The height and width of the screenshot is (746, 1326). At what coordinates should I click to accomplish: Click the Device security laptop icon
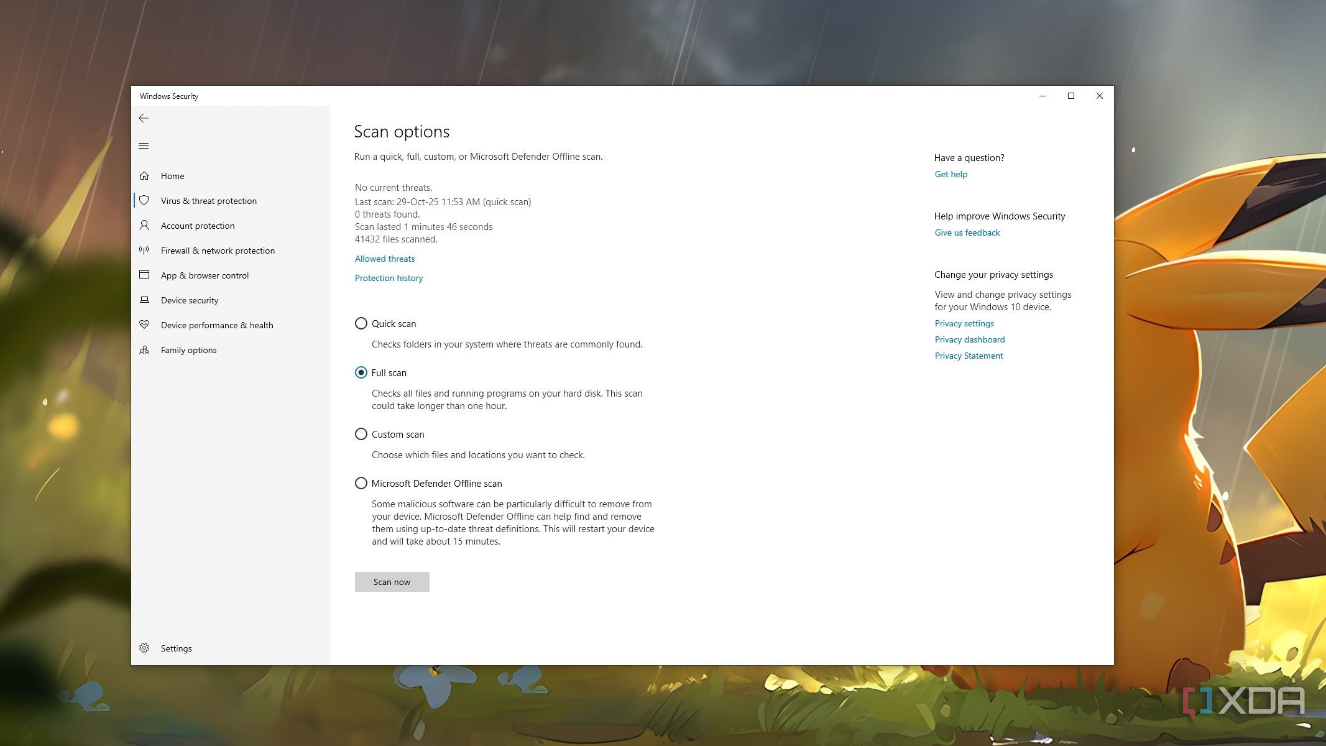click(x=144, y=300)
